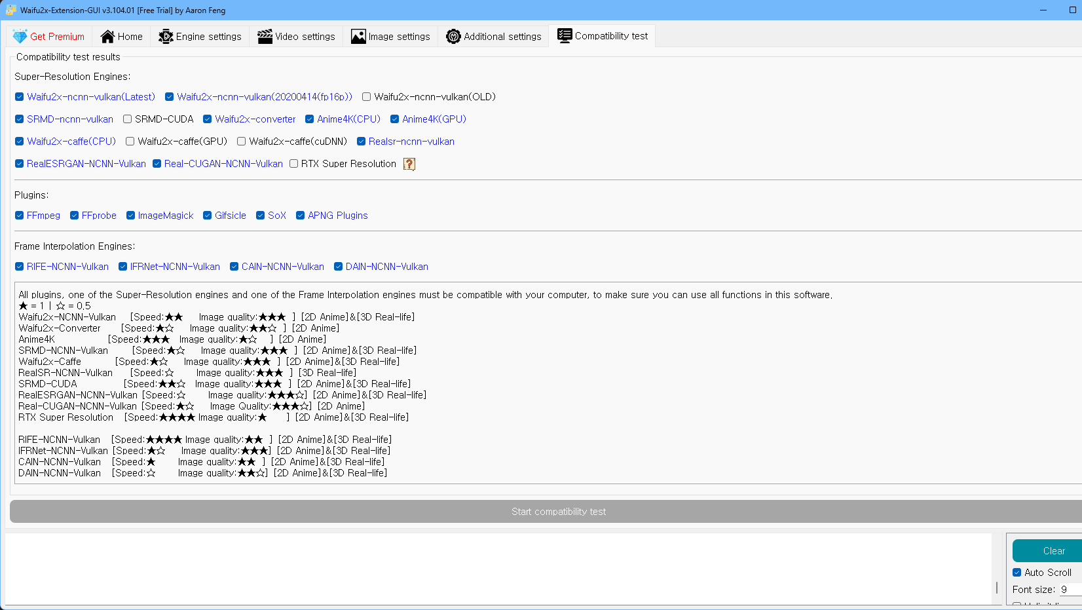Click the Get Premium diamond icon
Viewport: 1082px width, 610px height.
(x=20, y=37)
